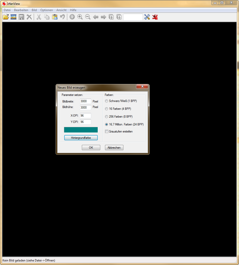The height and width of the screenshot is (265, 239).
Task: Click the teal background color swatch
Action: pyautogui.click(x=81, y=130)
